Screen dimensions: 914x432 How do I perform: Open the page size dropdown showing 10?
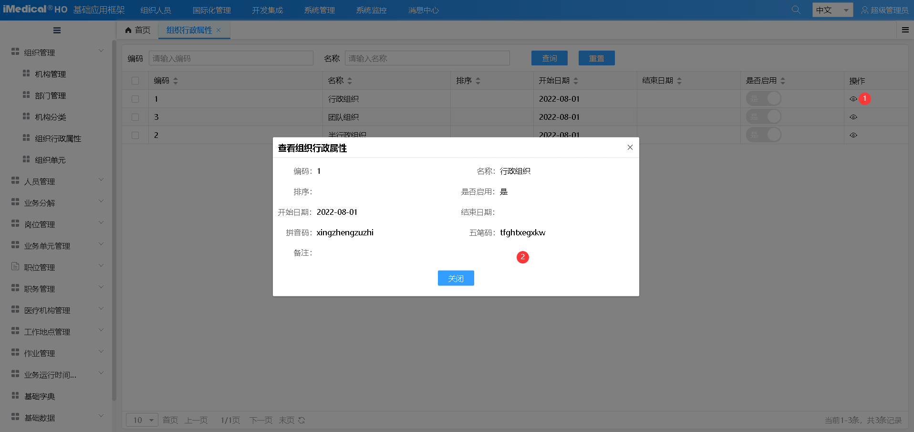click(x=142, y=420)
